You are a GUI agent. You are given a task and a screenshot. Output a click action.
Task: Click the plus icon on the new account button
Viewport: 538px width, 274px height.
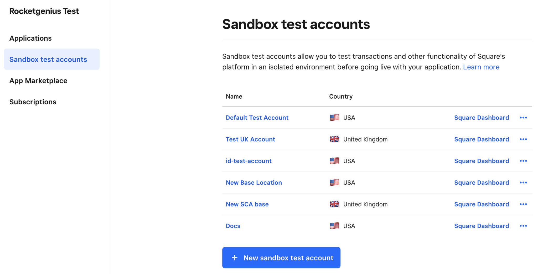tap(234, 258)
